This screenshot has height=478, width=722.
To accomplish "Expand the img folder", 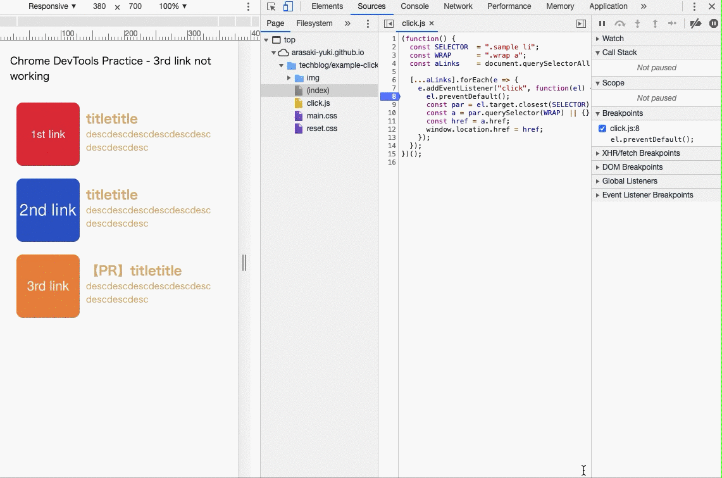I will [x=289, y=78].
